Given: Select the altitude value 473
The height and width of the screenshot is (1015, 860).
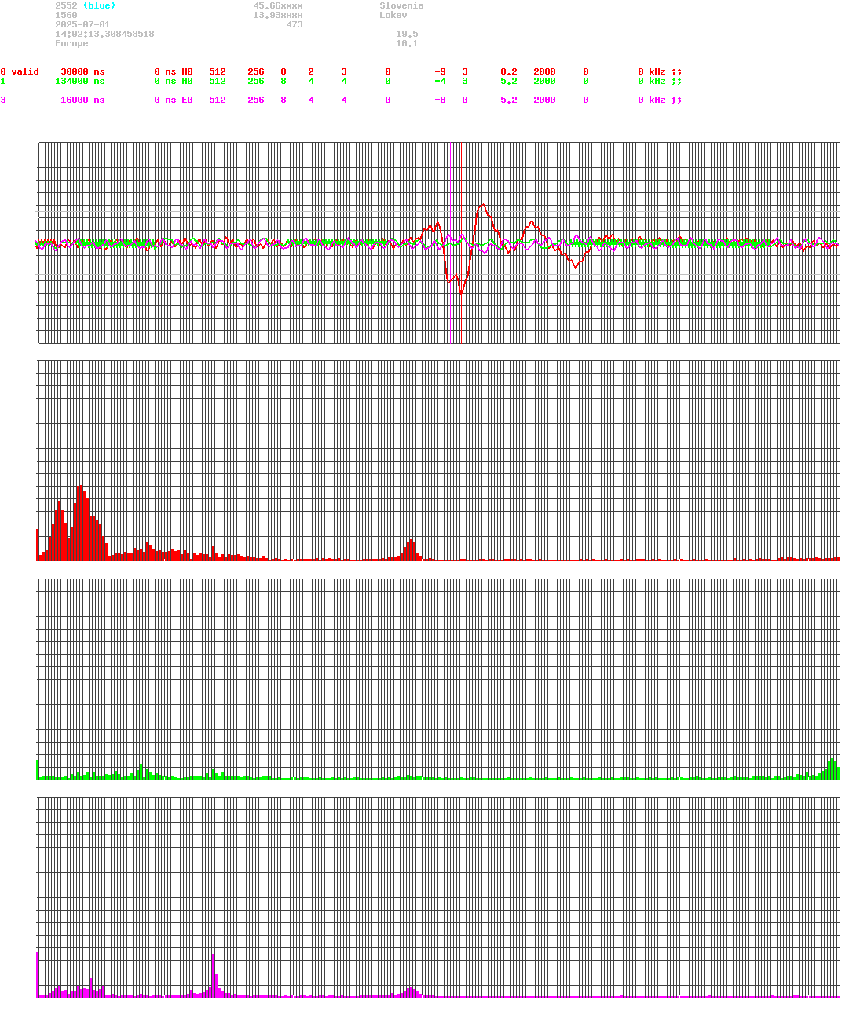Looking at the screenshot, I should pos(295,24).
